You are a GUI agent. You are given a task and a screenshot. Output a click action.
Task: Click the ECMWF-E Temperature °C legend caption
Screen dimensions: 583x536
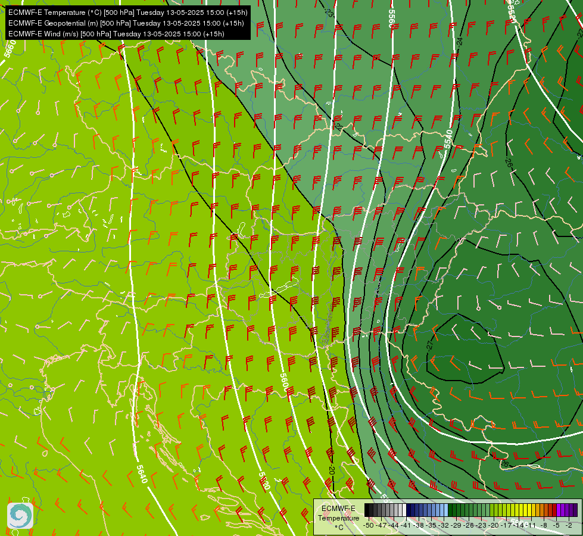click(x=338, y=518)
